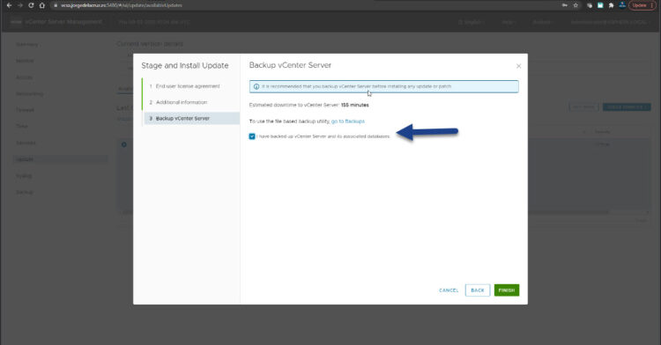
Task: Click the saved passwords key icon
Action: pos(565,5)
